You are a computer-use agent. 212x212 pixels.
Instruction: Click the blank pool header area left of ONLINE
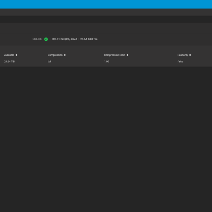(x=16, y=39)
